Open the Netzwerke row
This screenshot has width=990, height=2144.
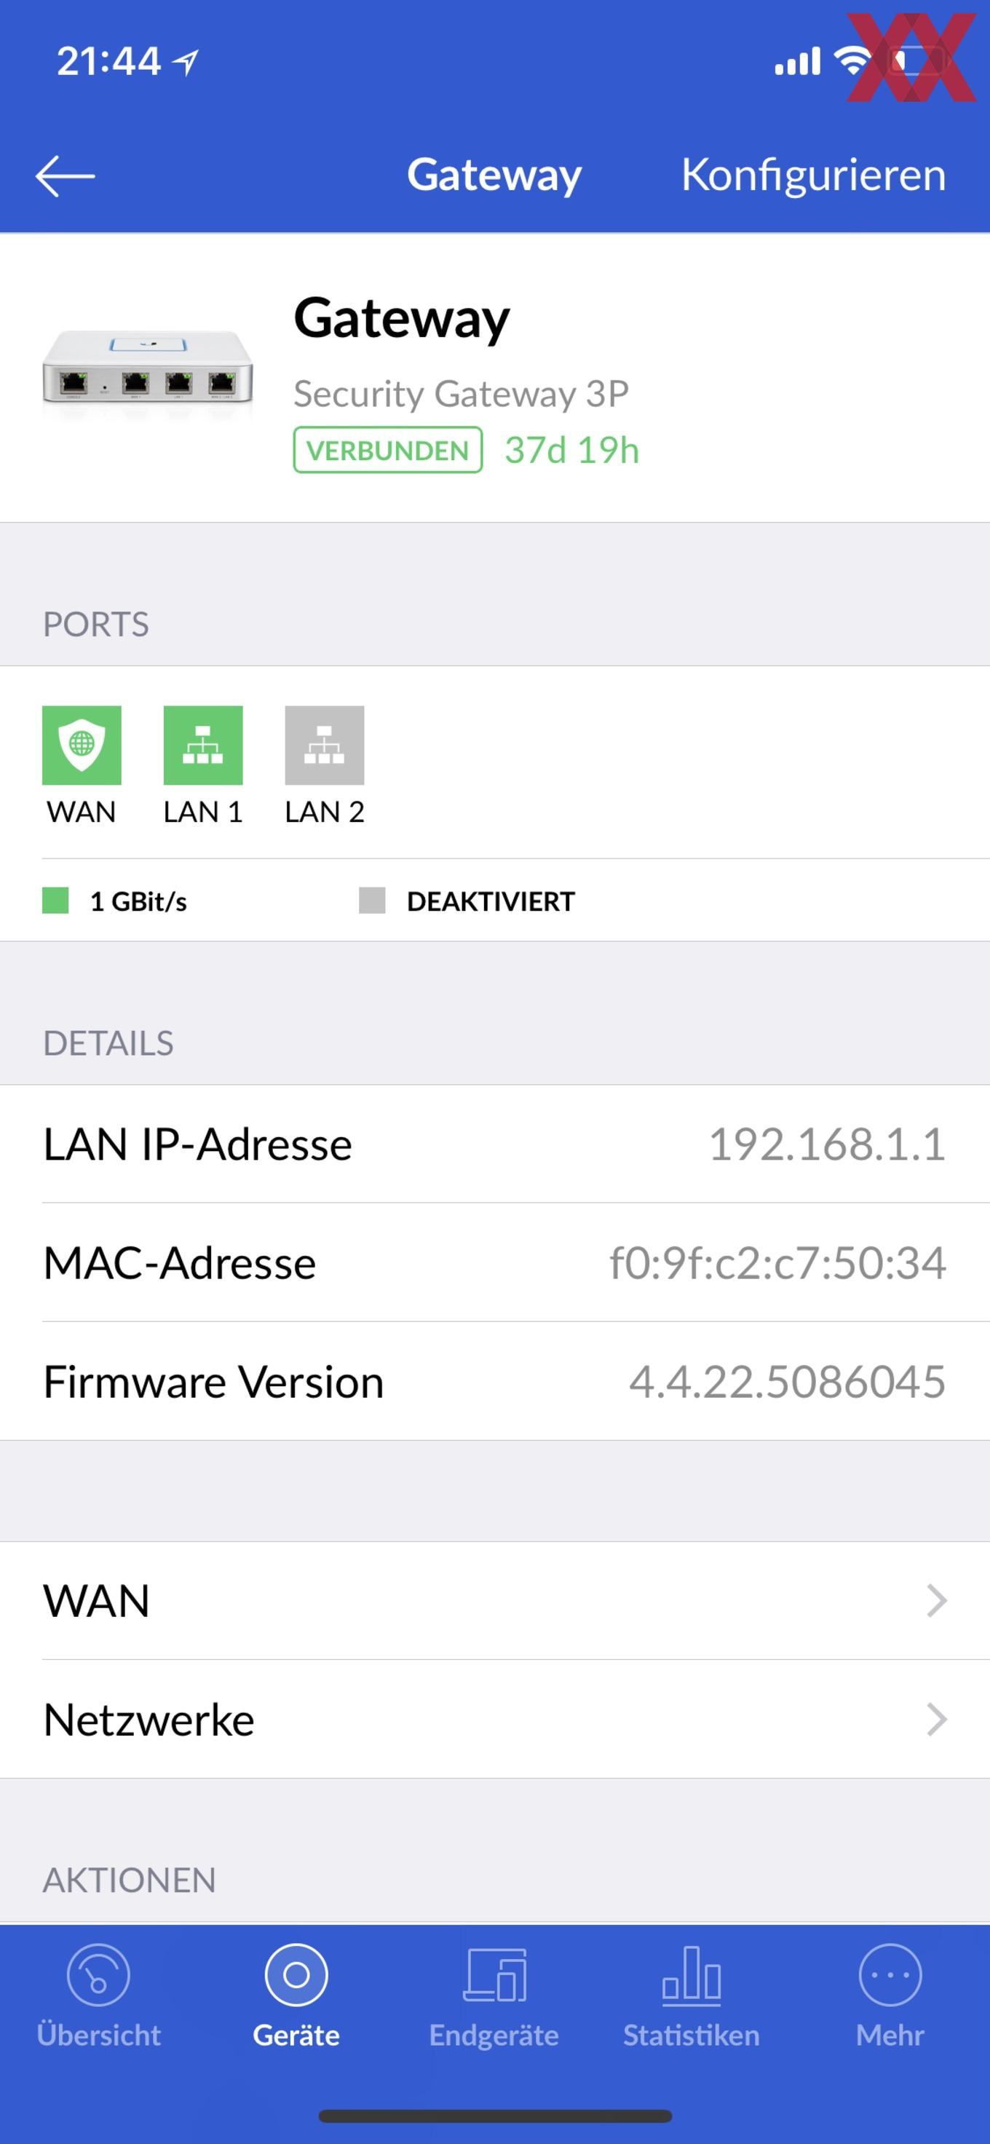495,1720
